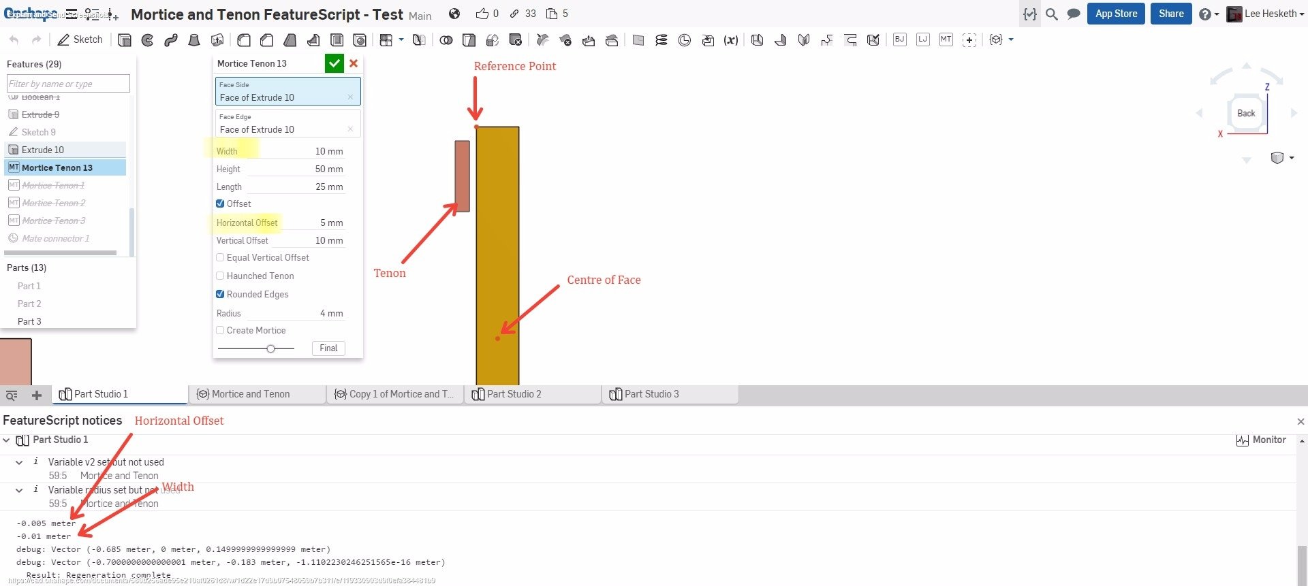
Task: Click the search magnifier icon
Action: pyautogui.click(x=1052, y=14)
